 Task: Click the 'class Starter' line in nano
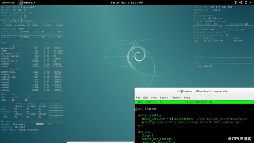pyautogui.click(x=146, y=109)
